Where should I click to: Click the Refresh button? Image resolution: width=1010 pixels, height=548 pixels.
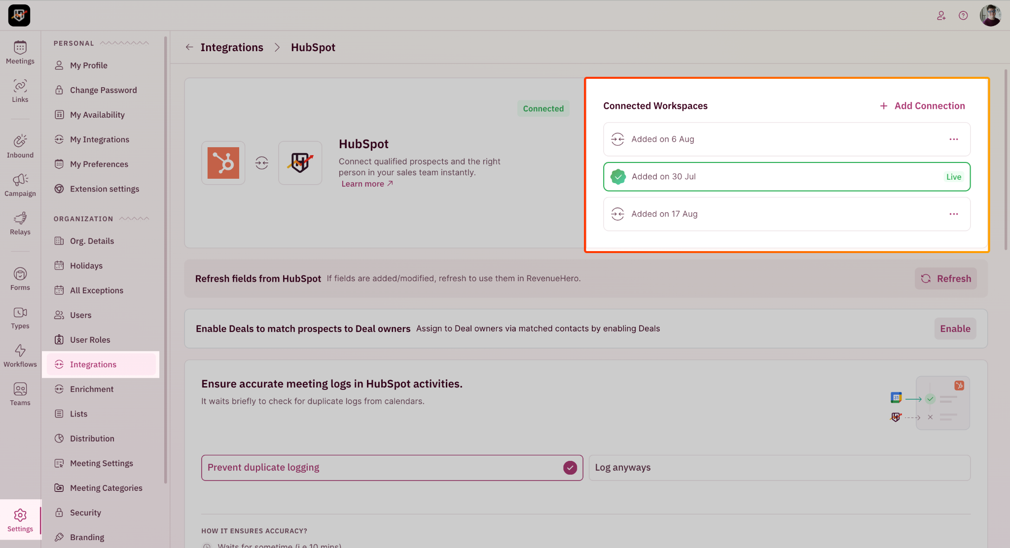[x=945, y=279]
